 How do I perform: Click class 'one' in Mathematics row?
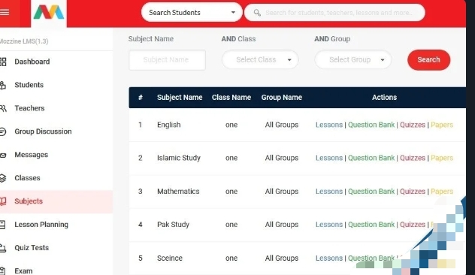231,192
